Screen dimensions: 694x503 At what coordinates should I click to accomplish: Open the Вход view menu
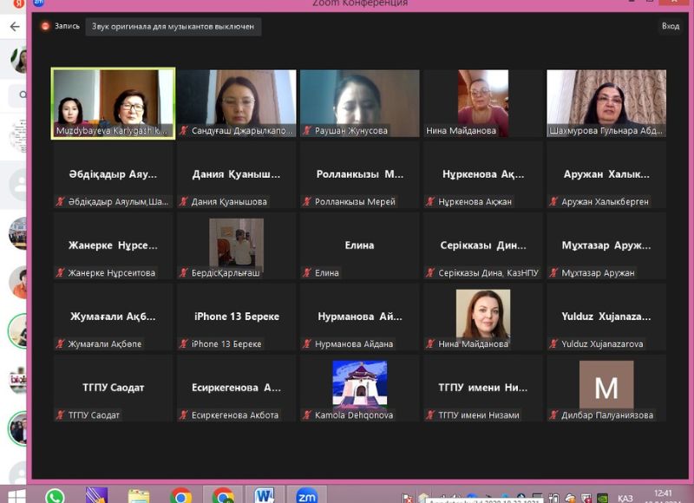[x=670, y=26]
